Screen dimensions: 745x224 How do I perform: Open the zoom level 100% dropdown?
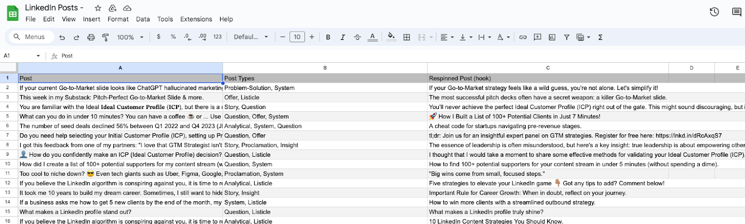[130, 37]
